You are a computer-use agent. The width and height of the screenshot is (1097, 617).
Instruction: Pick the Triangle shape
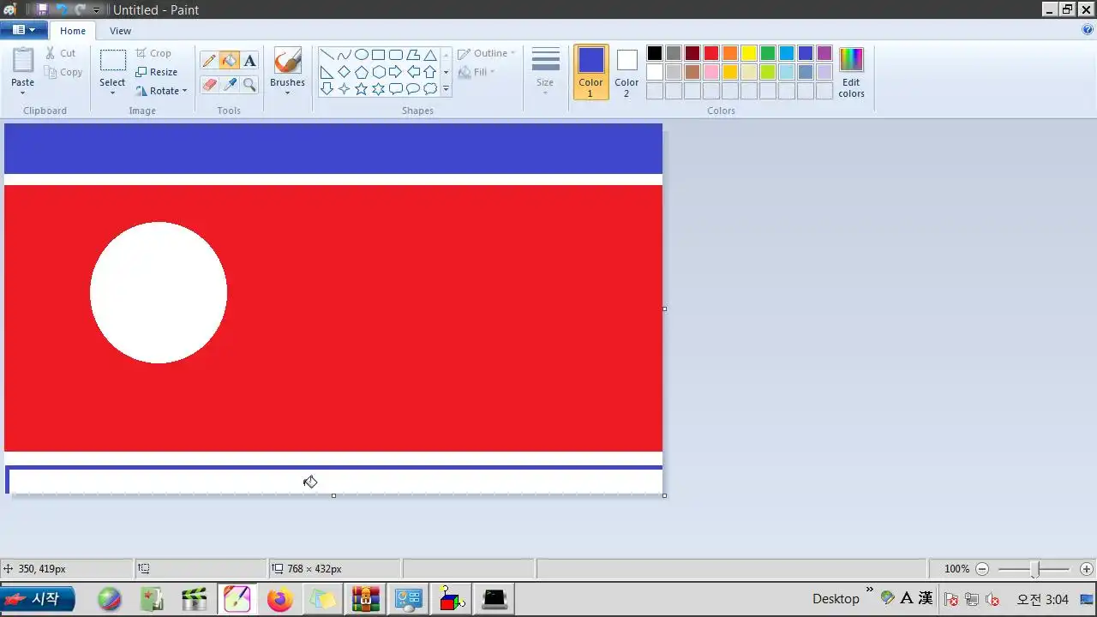click(x=429, y=55)
